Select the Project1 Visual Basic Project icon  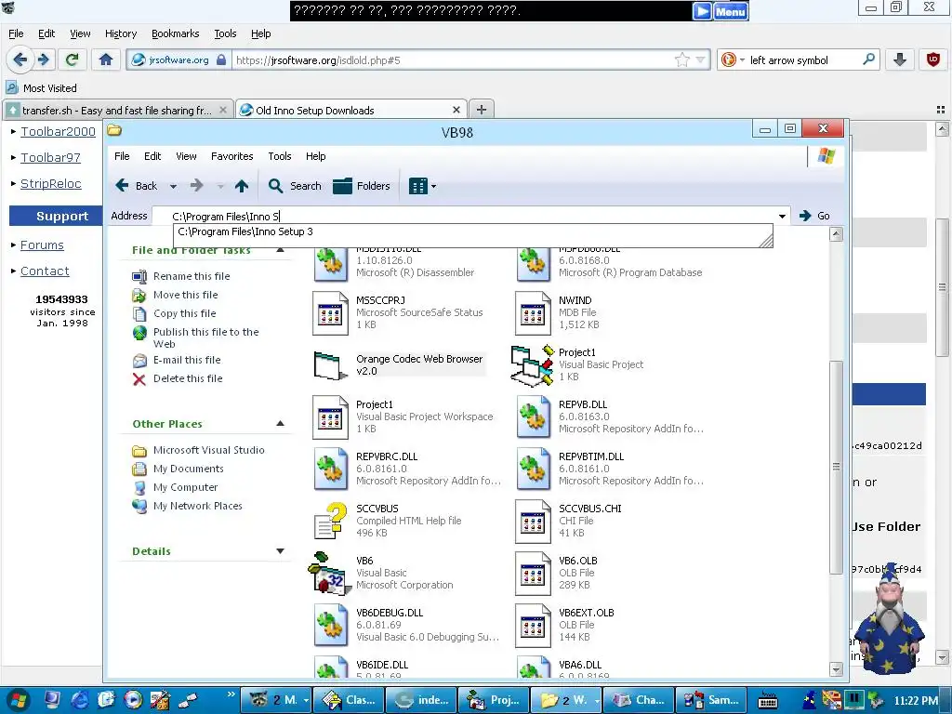click(x=533, y=365)
